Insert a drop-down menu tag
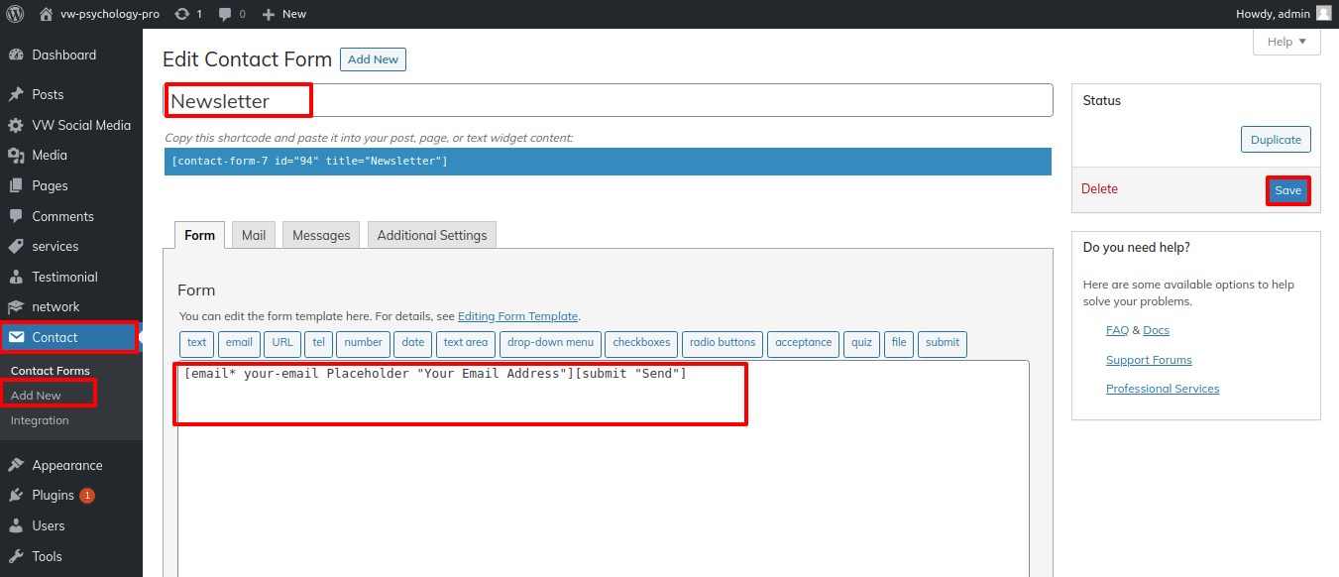1339x577 pixels. [550, 343]
